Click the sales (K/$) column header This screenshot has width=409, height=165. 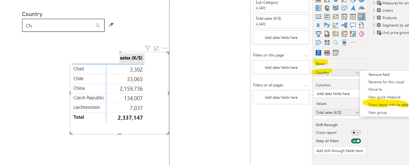132,58
